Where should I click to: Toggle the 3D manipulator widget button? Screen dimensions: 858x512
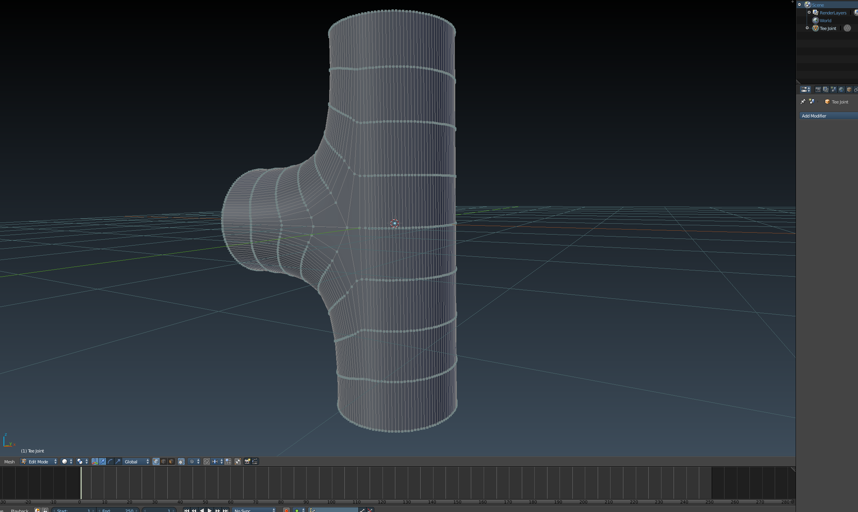pyautogui.click(x=95, y=461)
